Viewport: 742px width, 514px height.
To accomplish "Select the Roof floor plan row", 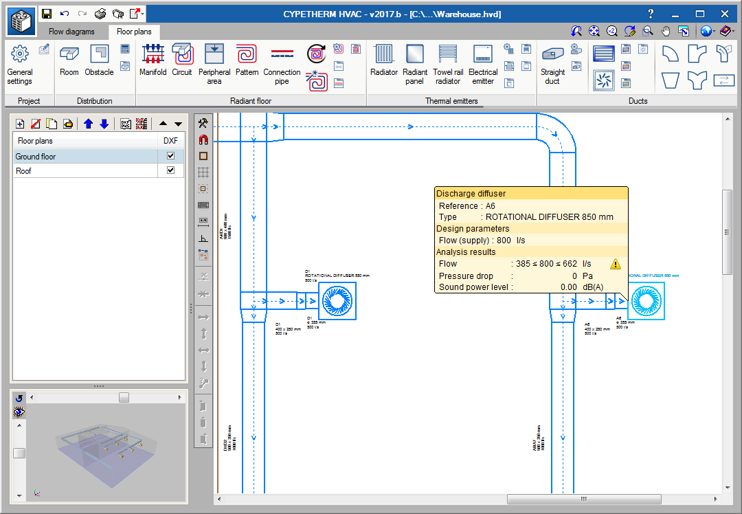I will pos(82,170).
